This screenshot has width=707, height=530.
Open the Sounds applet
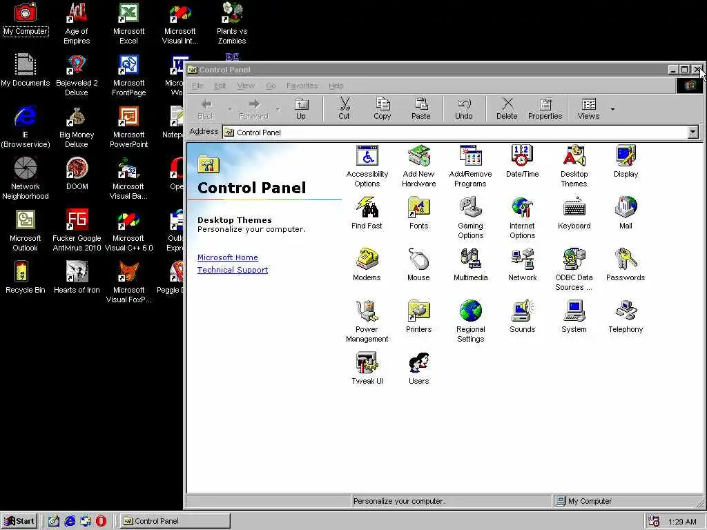522,317
